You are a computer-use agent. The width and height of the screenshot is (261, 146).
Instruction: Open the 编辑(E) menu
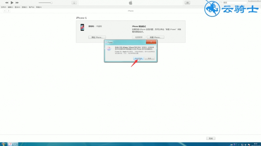(x=10, y=7)
